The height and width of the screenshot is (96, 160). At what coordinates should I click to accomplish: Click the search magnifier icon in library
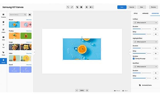pyautogui.click(x=25, y=15)
